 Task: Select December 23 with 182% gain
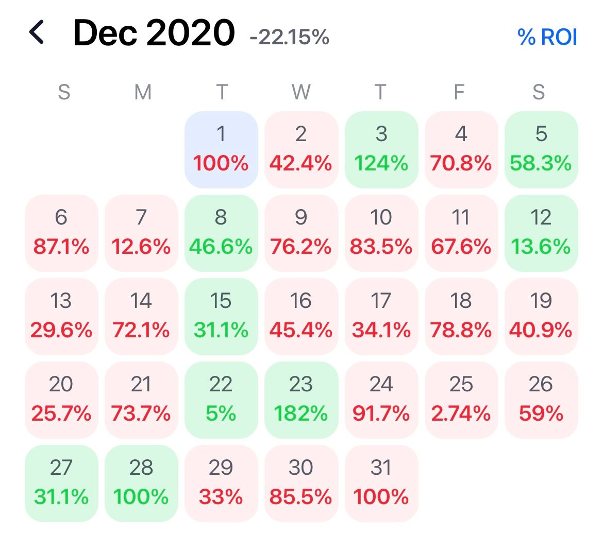tap(301, 400)
